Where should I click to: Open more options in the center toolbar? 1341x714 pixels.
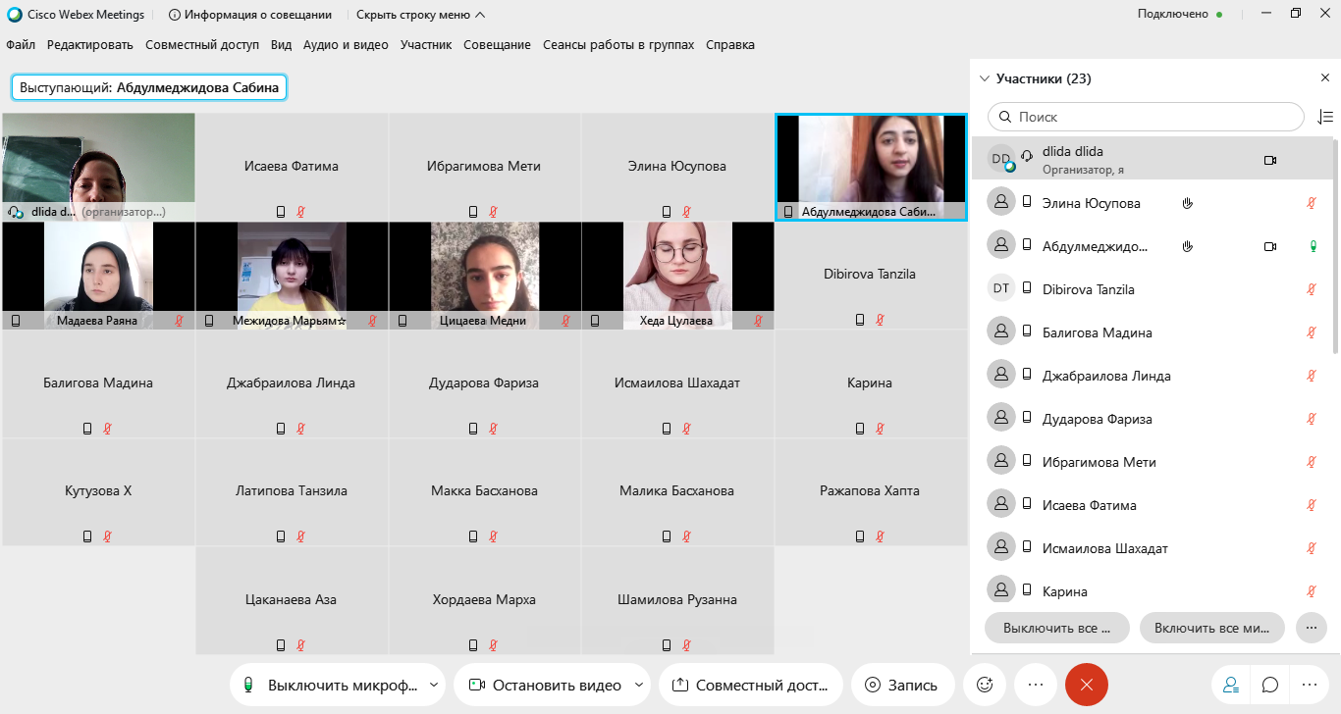pos(1036,686)
